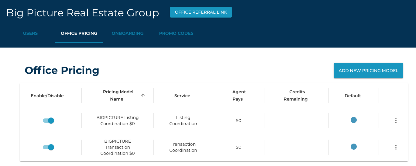
Task: Disable the BIGPICTURE Listing Coordination pricing toggle
Action: (x=48, y=121)
